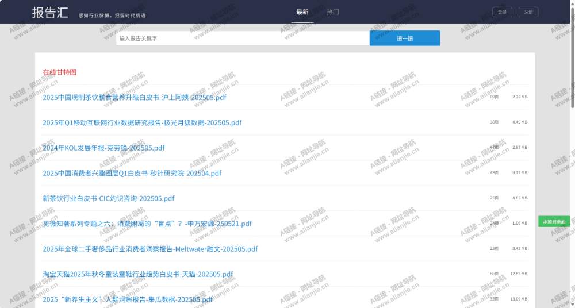Screen dimensions: 575x308
Task: Open the 2025年Q1移动互联网行业数据研究报告 PDF
Action: [142, 123]
